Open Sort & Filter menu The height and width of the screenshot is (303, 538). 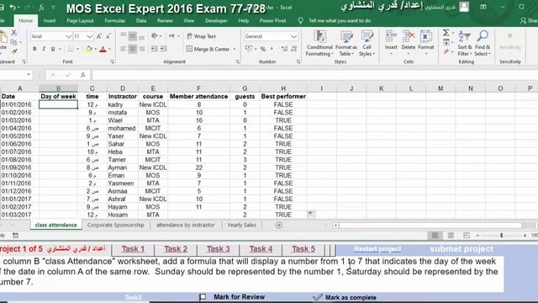(x=465, y=43)
